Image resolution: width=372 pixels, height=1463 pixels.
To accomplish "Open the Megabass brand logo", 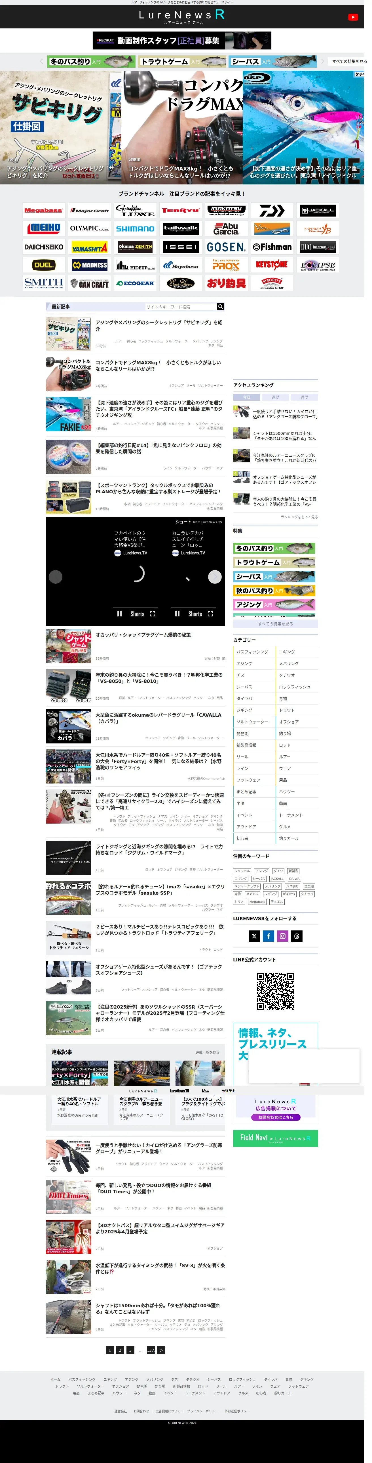I will pyautogui.click(x=43, y=211).
